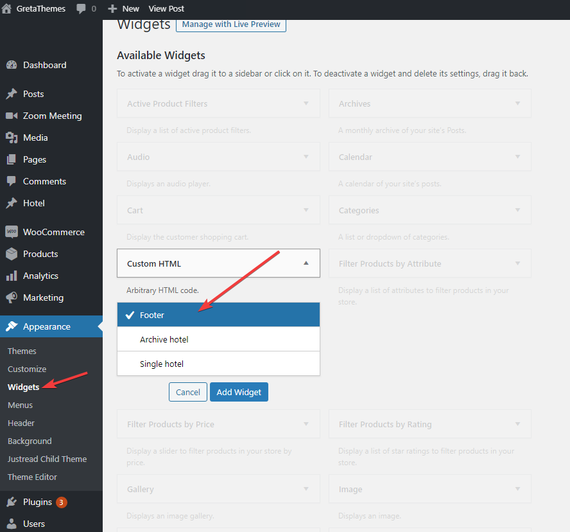Open the Plugins icon showing 3 updates

click(x=12, y=502)
